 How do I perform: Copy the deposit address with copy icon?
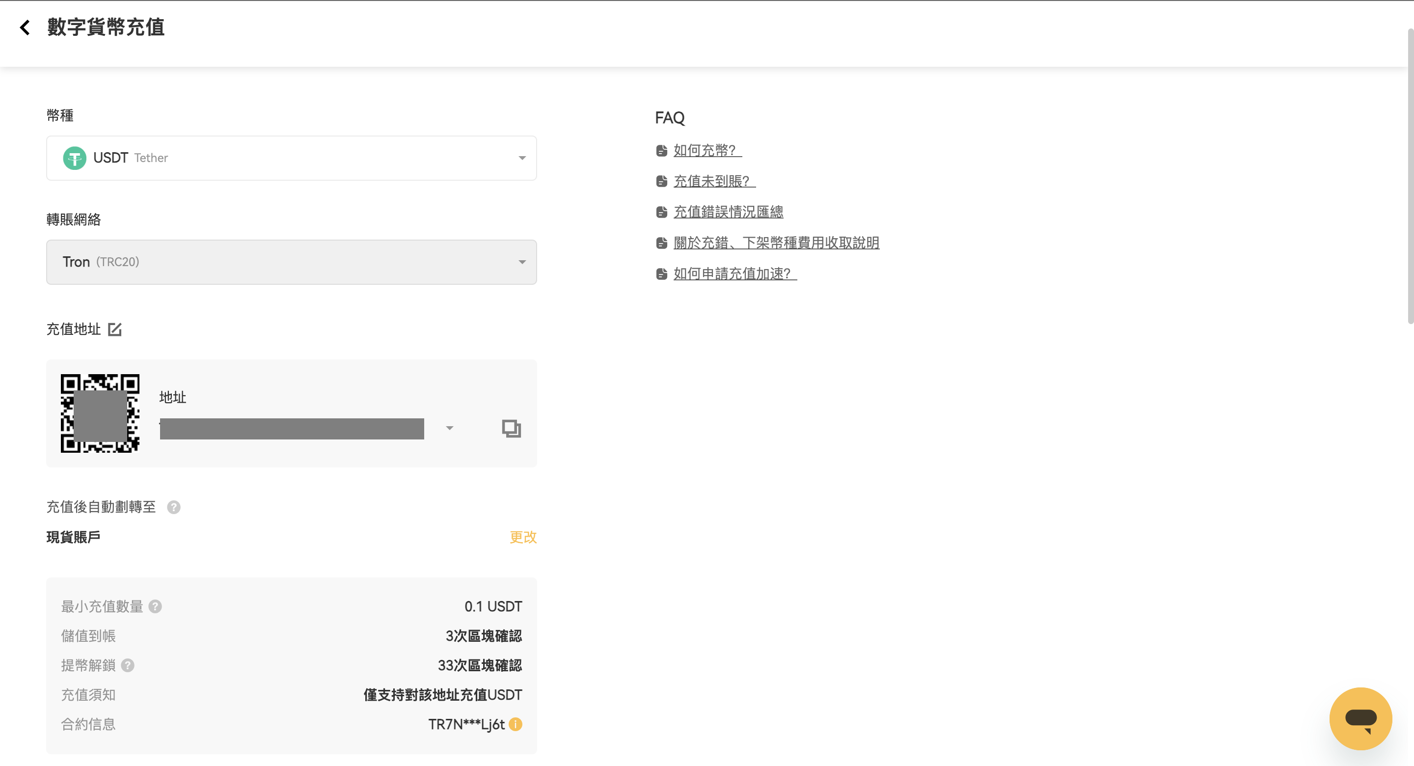tap(511, 428)
